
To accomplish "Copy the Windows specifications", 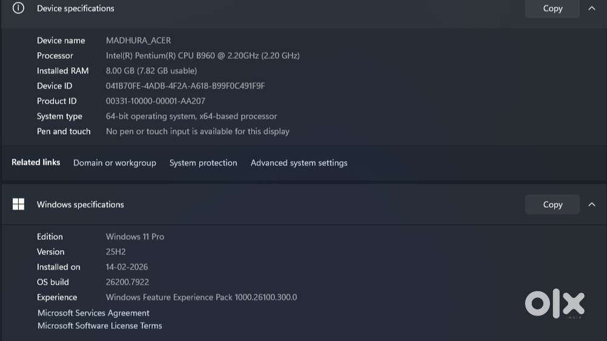I will pos(552,204).
